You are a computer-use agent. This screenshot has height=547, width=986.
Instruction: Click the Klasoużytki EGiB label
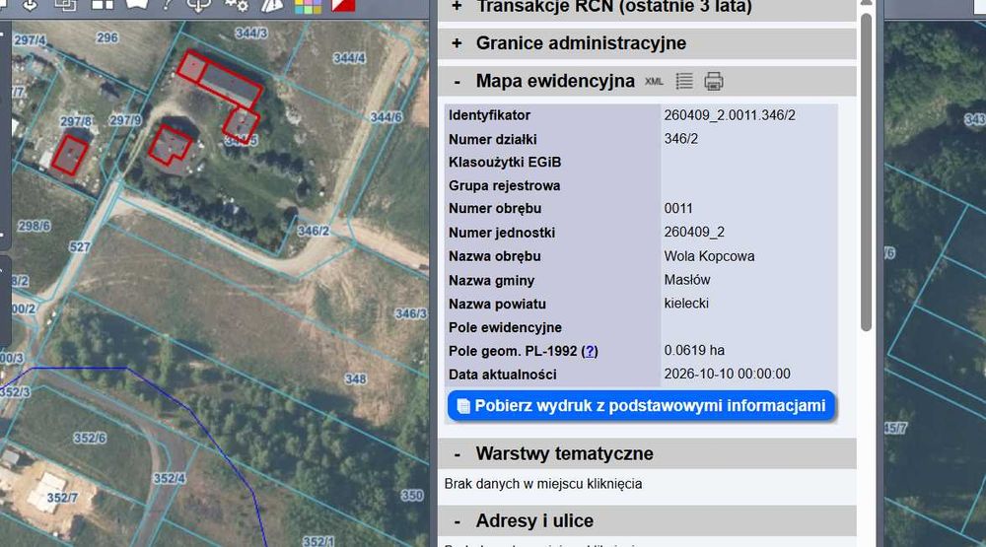(504, 163)
